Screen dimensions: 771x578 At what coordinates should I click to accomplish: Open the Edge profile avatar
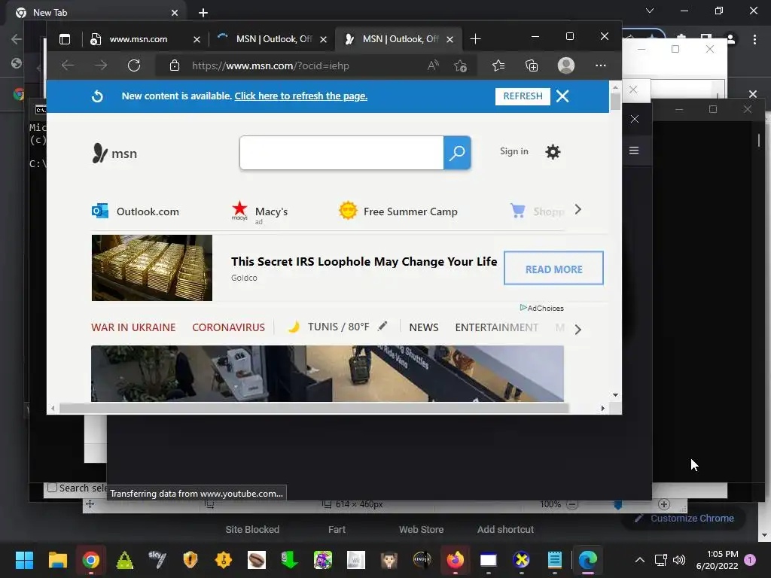566,65
